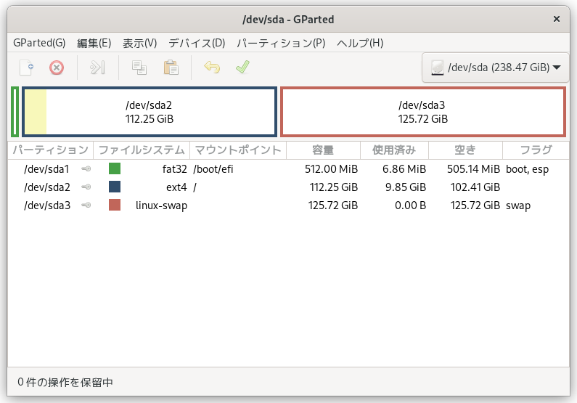
Task: Open the パーティション(P) menu
Action: pyautogui.click(x=281, y=43)
